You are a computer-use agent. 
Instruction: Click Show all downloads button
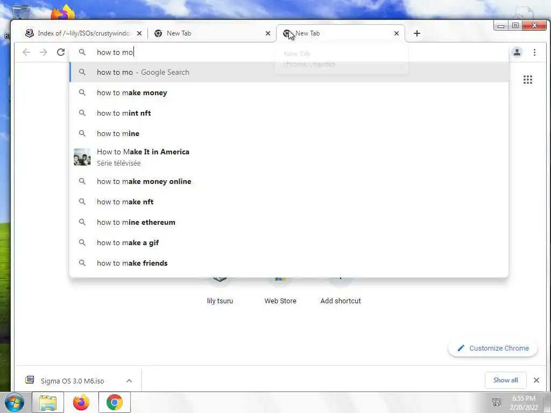click(505, 380)
